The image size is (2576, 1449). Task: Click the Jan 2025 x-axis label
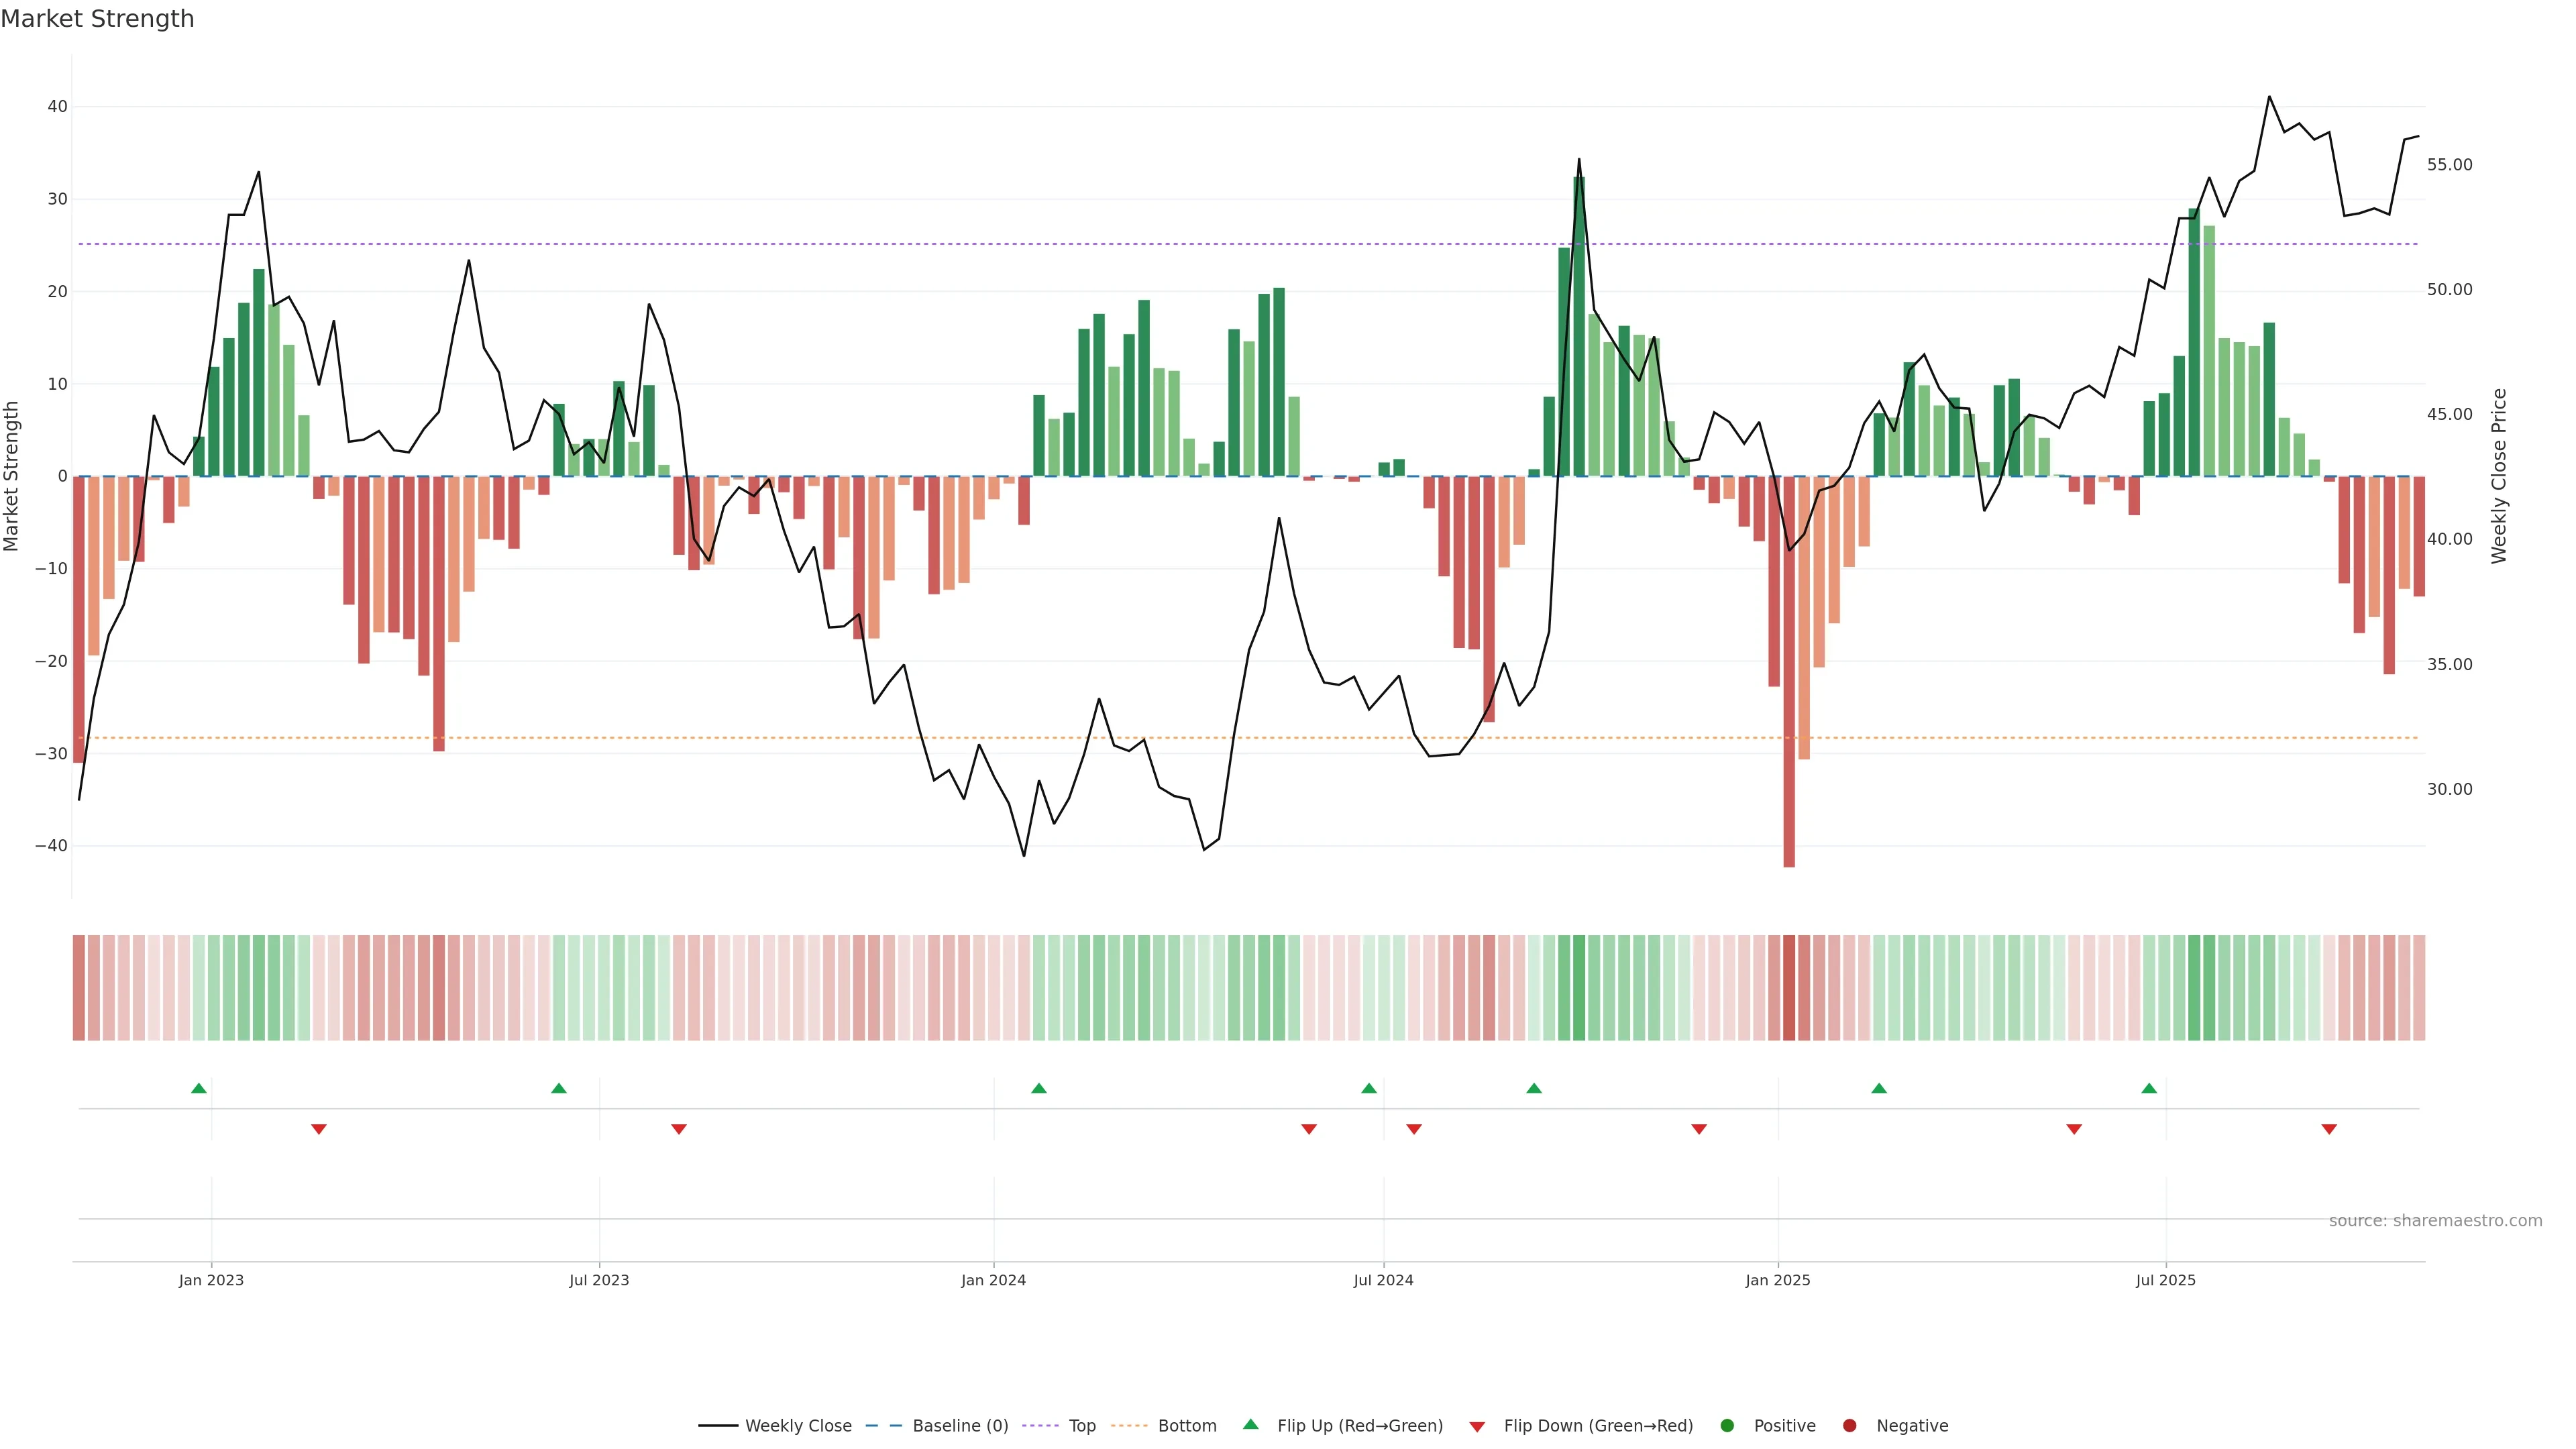[1778, 1280]
